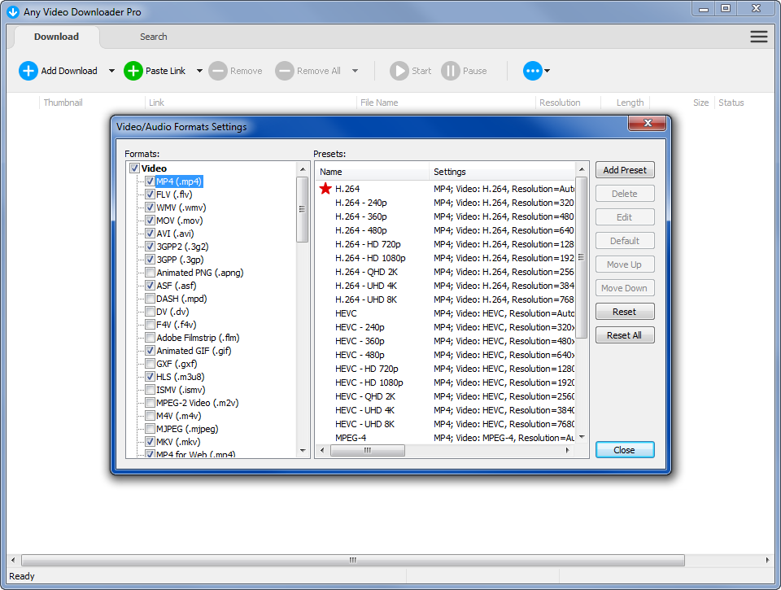Click main window scroll right arrow
The width and height of the screenshot is (781, 590).
tap(767, 560)
